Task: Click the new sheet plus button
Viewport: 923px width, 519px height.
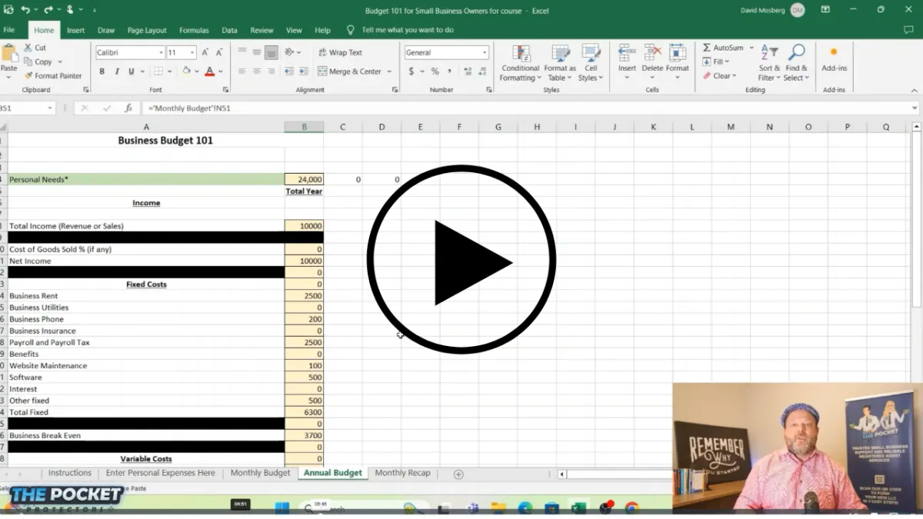Action: (458, 474)
